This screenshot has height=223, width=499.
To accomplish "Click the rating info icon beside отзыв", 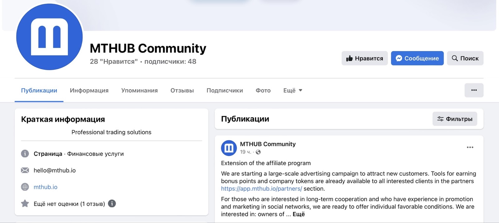I will tap(112, 204).
